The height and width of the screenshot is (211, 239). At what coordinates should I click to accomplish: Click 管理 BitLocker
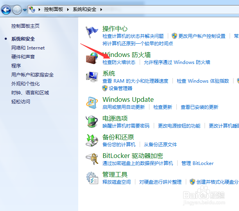[x=198, y=163]
